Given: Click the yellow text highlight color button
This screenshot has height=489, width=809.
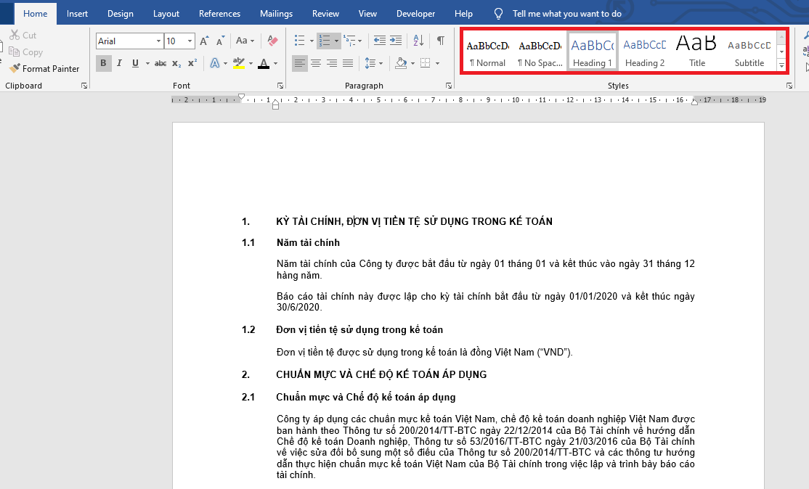Looking at the screenshot, I should (x=238, y=63).
